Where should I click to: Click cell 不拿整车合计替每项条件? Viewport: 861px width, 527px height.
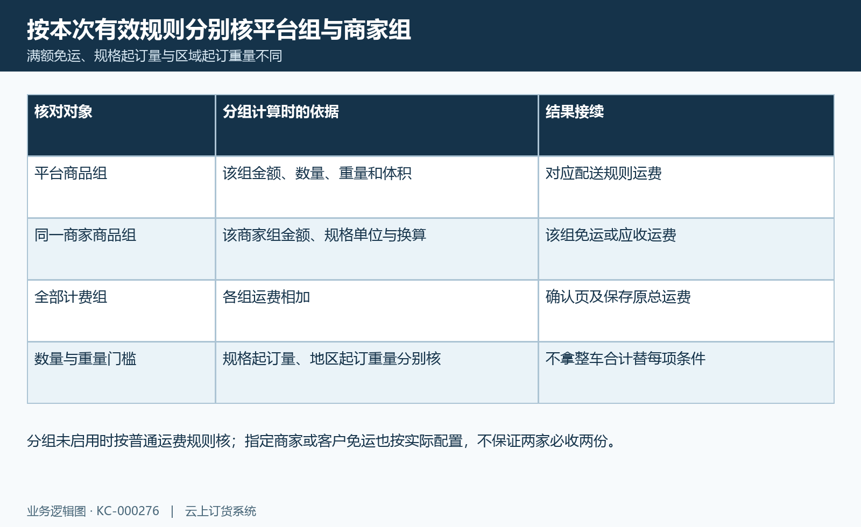(686, 373)
